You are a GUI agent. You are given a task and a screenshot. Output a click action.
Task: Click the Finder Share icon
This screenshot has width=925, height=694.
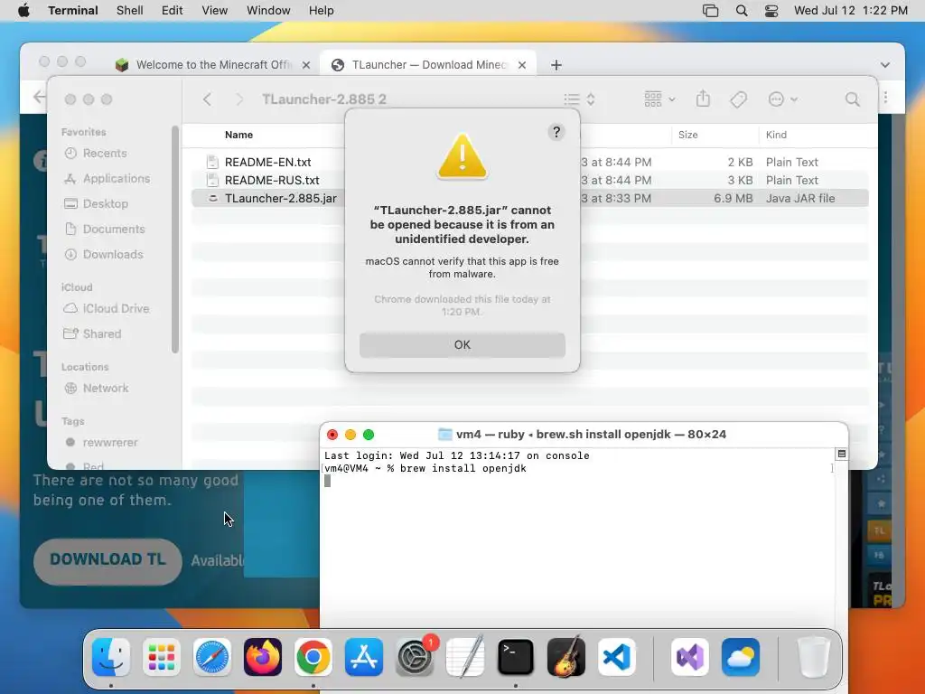pyautogui.click(x=703, y=98)
